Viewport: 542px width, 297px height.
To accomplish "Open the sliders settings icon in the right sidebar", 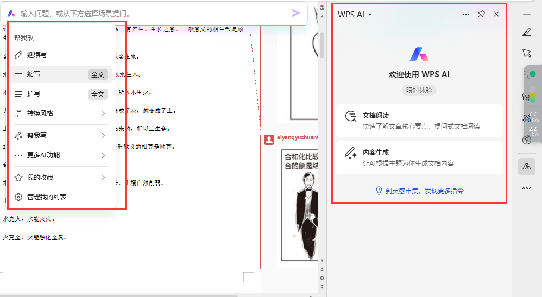I will [x=527, y=74].
